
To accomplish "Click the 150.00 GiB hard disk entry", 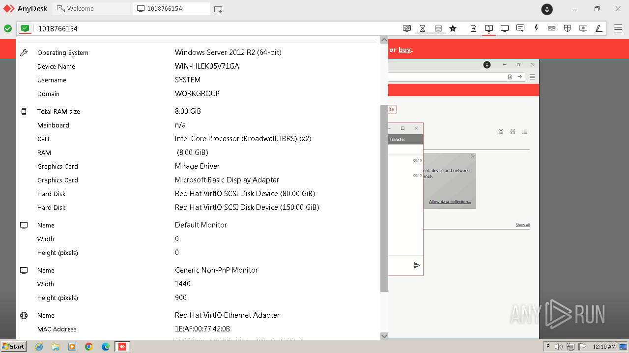I will (x=247, y=207).
